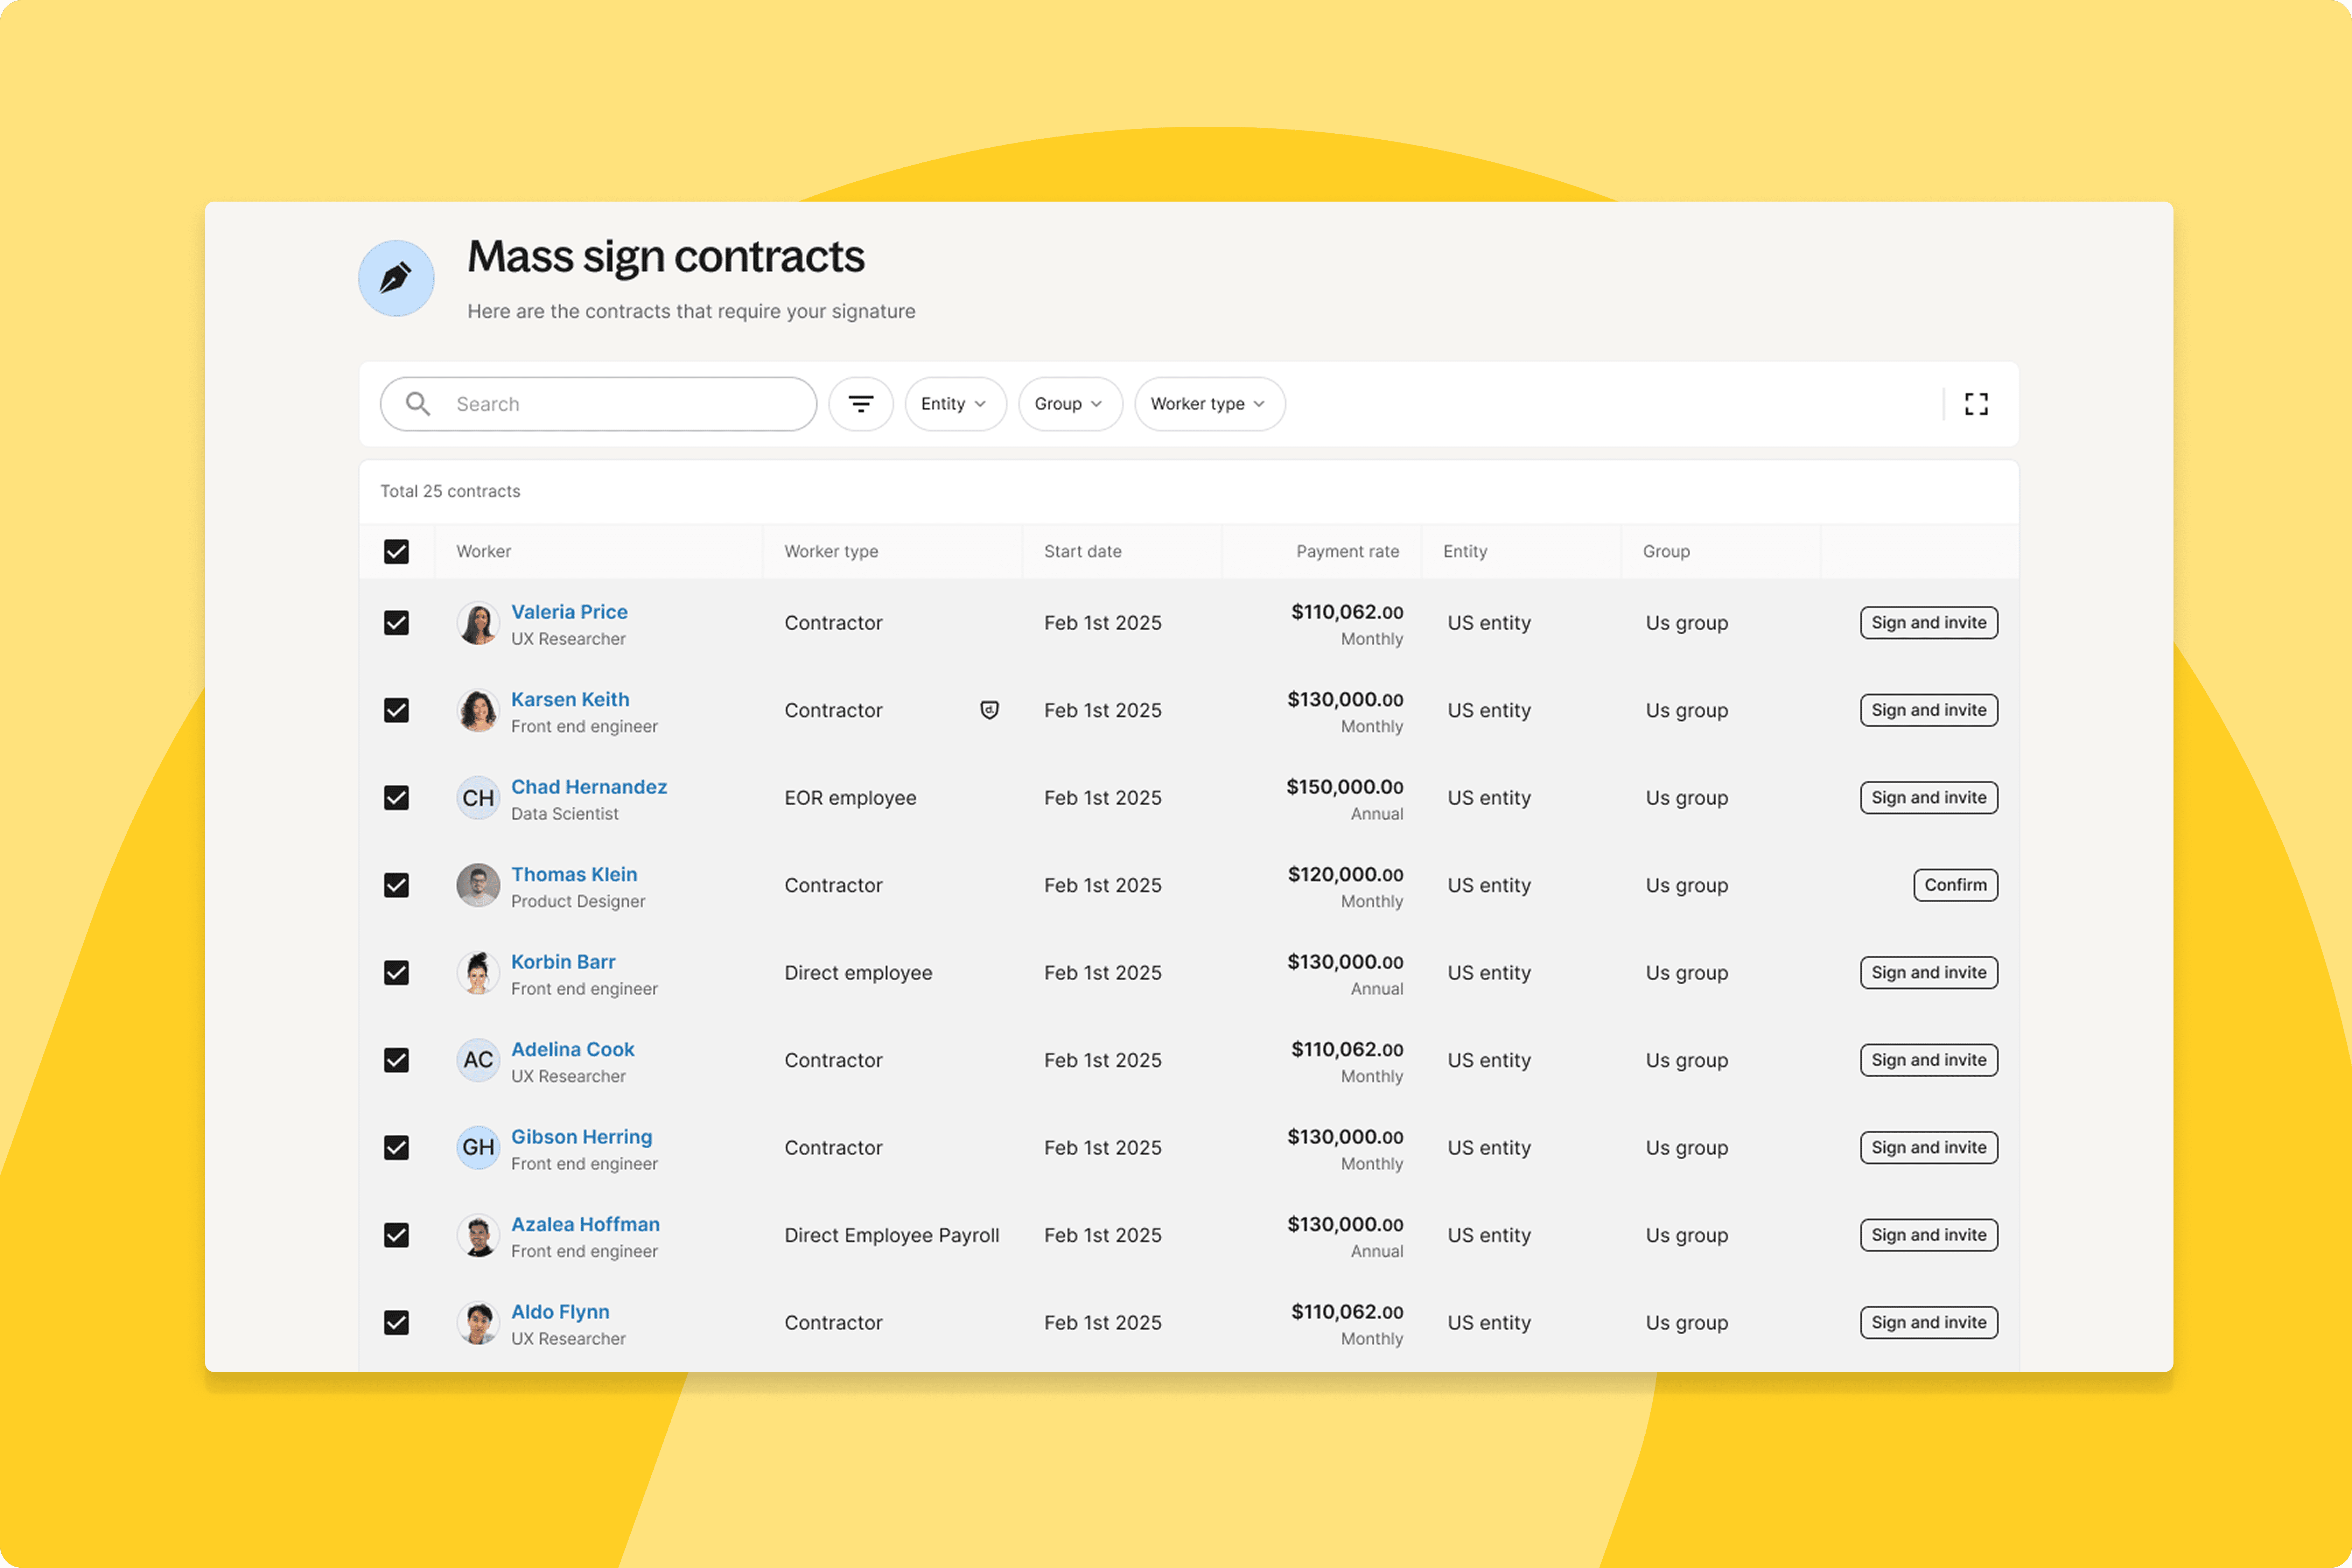Image resolution: width=2352 pixels, height=1568 pixels.
Task: Uncheck Valeria Price's row checkbox
Action: [396, 623]
